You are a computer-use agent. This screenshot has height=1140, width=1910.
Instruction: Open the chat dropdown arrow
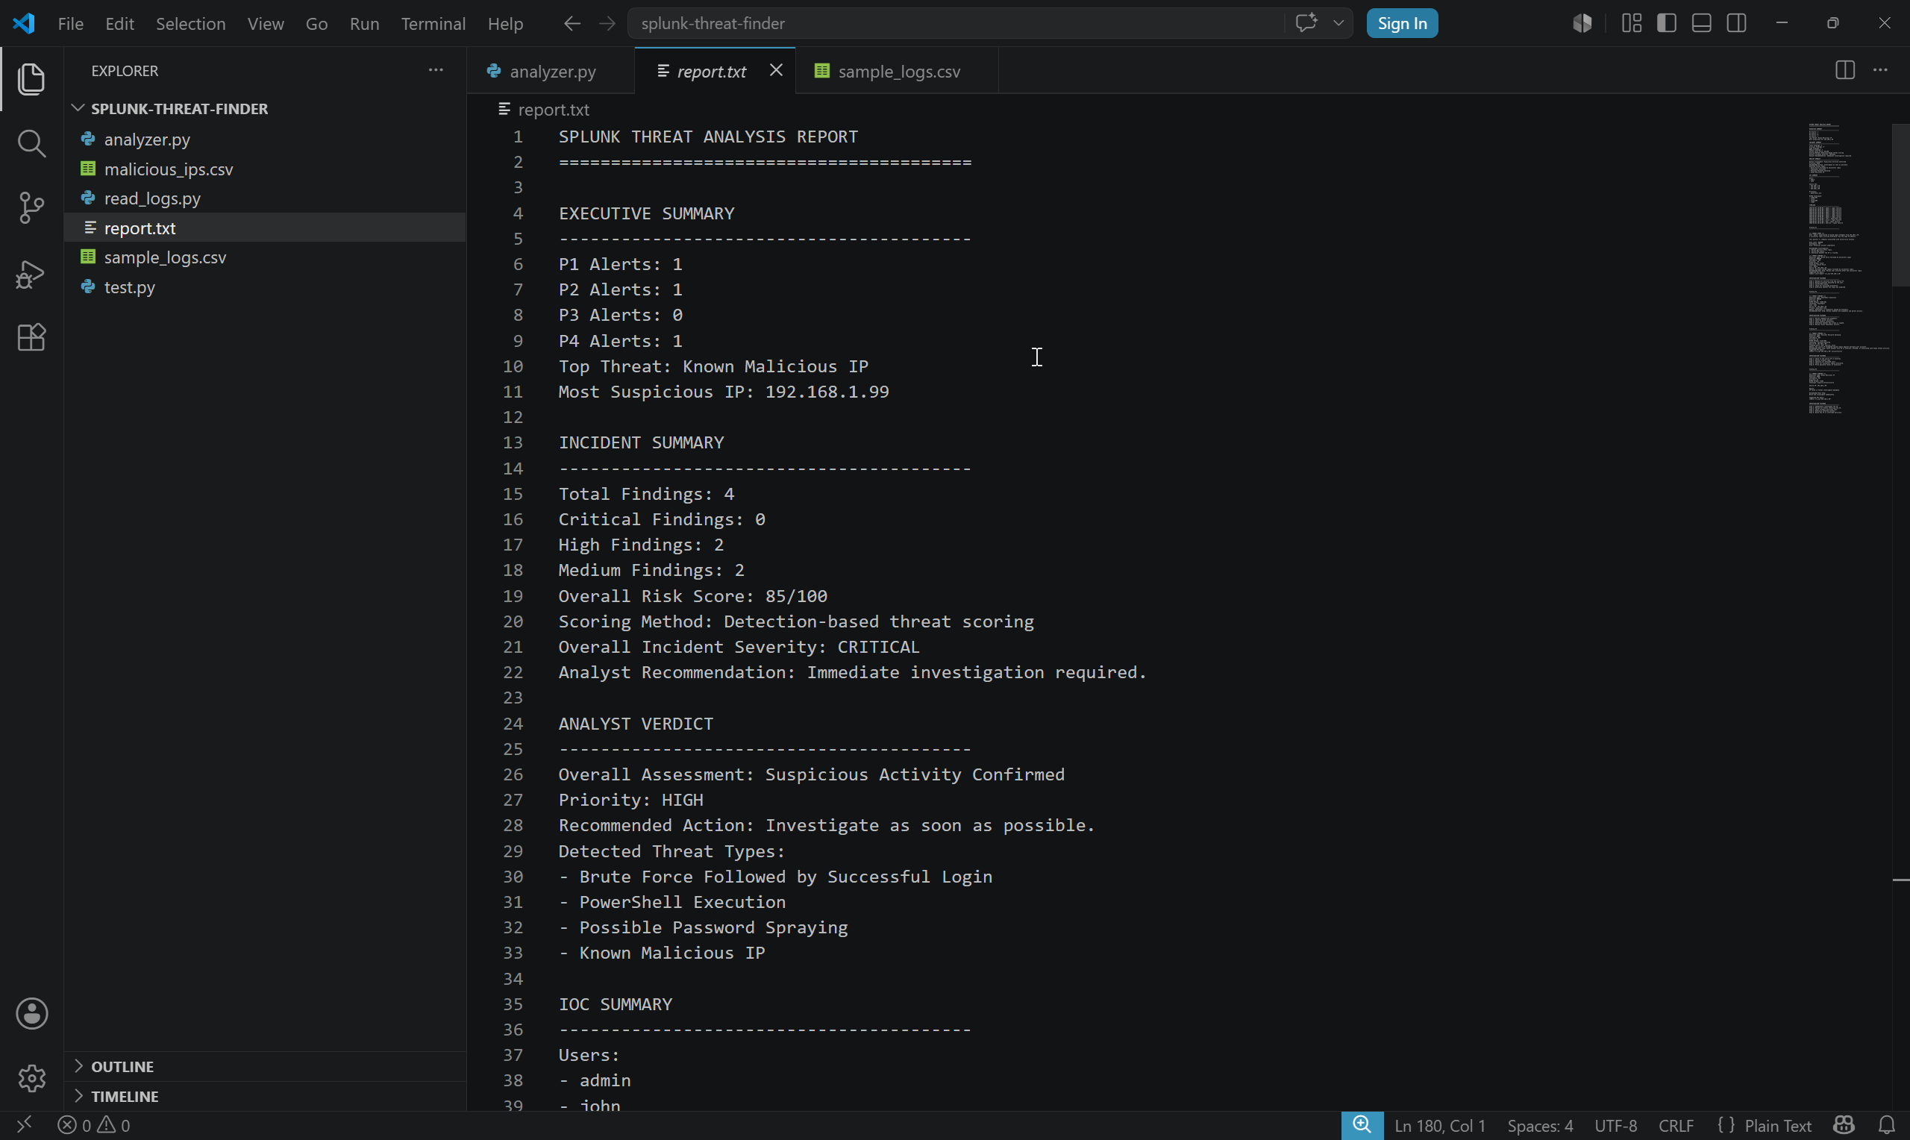pyautogui.click(x=1338, y=23)
